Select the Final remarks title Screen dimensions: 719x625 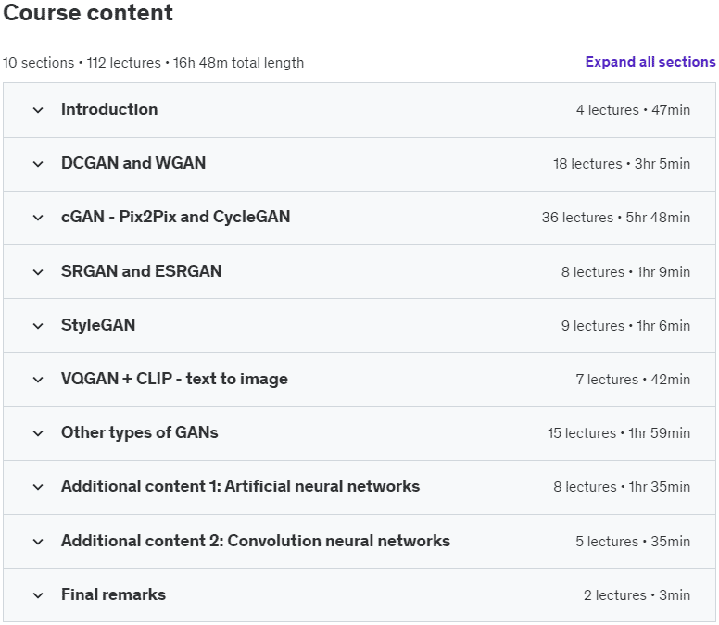pos(114,594)
